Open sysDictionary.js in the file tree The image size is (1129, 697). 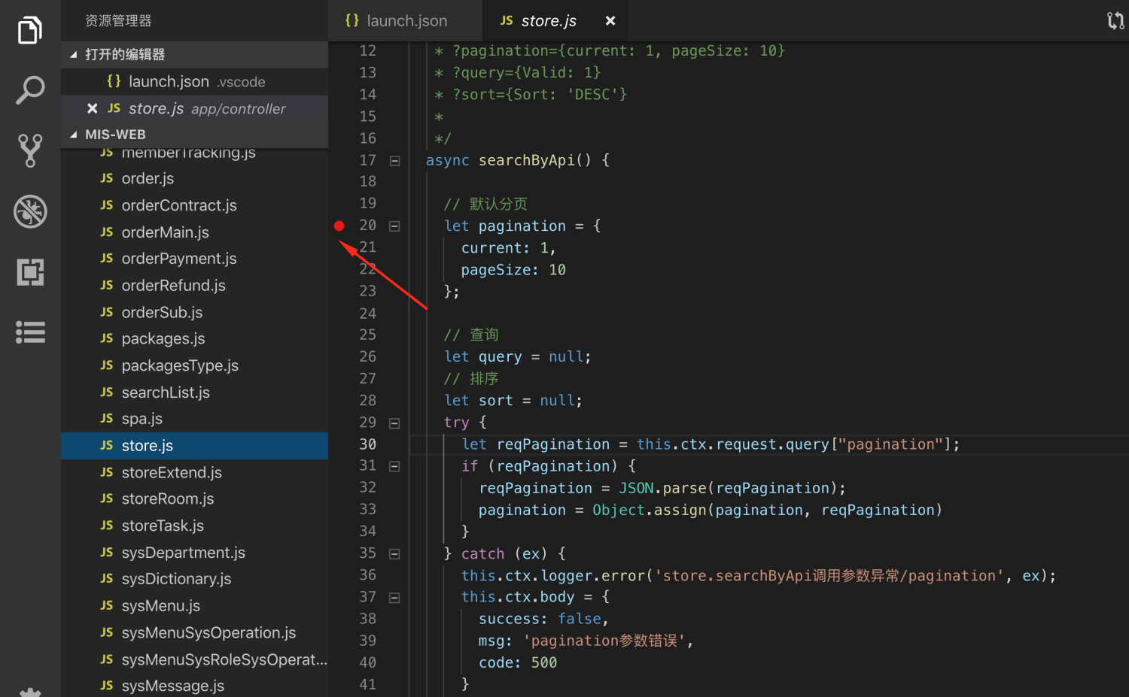(194, 579)
